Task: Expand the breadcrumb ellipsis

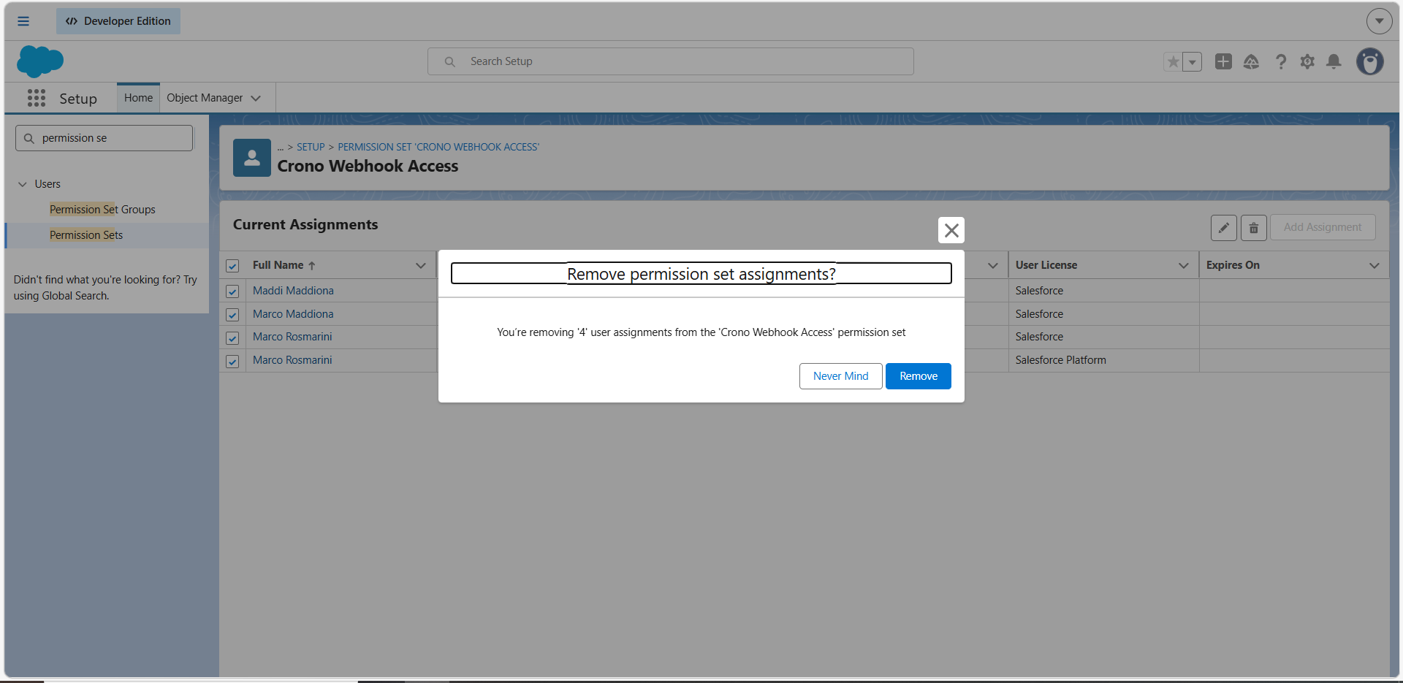Action: pos(281,148)
